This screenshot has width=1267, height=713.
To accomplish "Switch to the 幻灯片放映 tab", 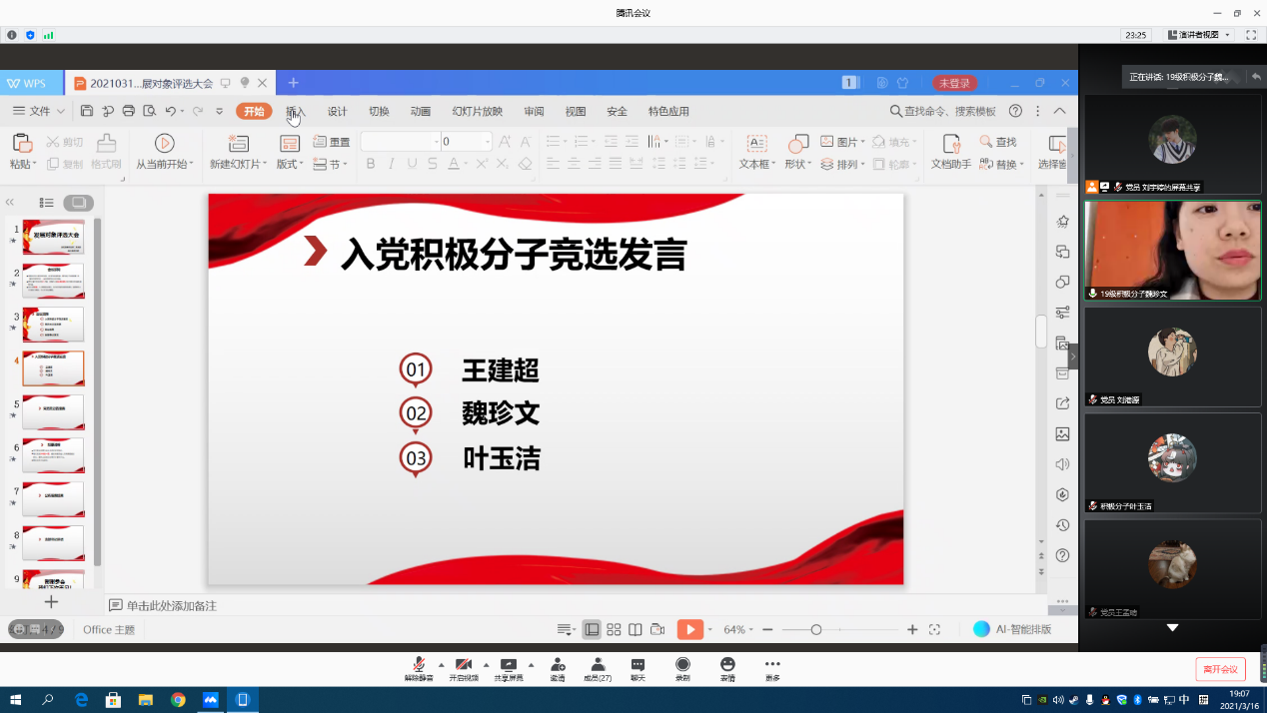I will coord(477,111).
